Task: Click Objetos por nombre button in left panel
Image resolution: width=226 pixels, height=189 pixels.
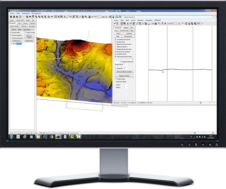Action: coord(29,37)
